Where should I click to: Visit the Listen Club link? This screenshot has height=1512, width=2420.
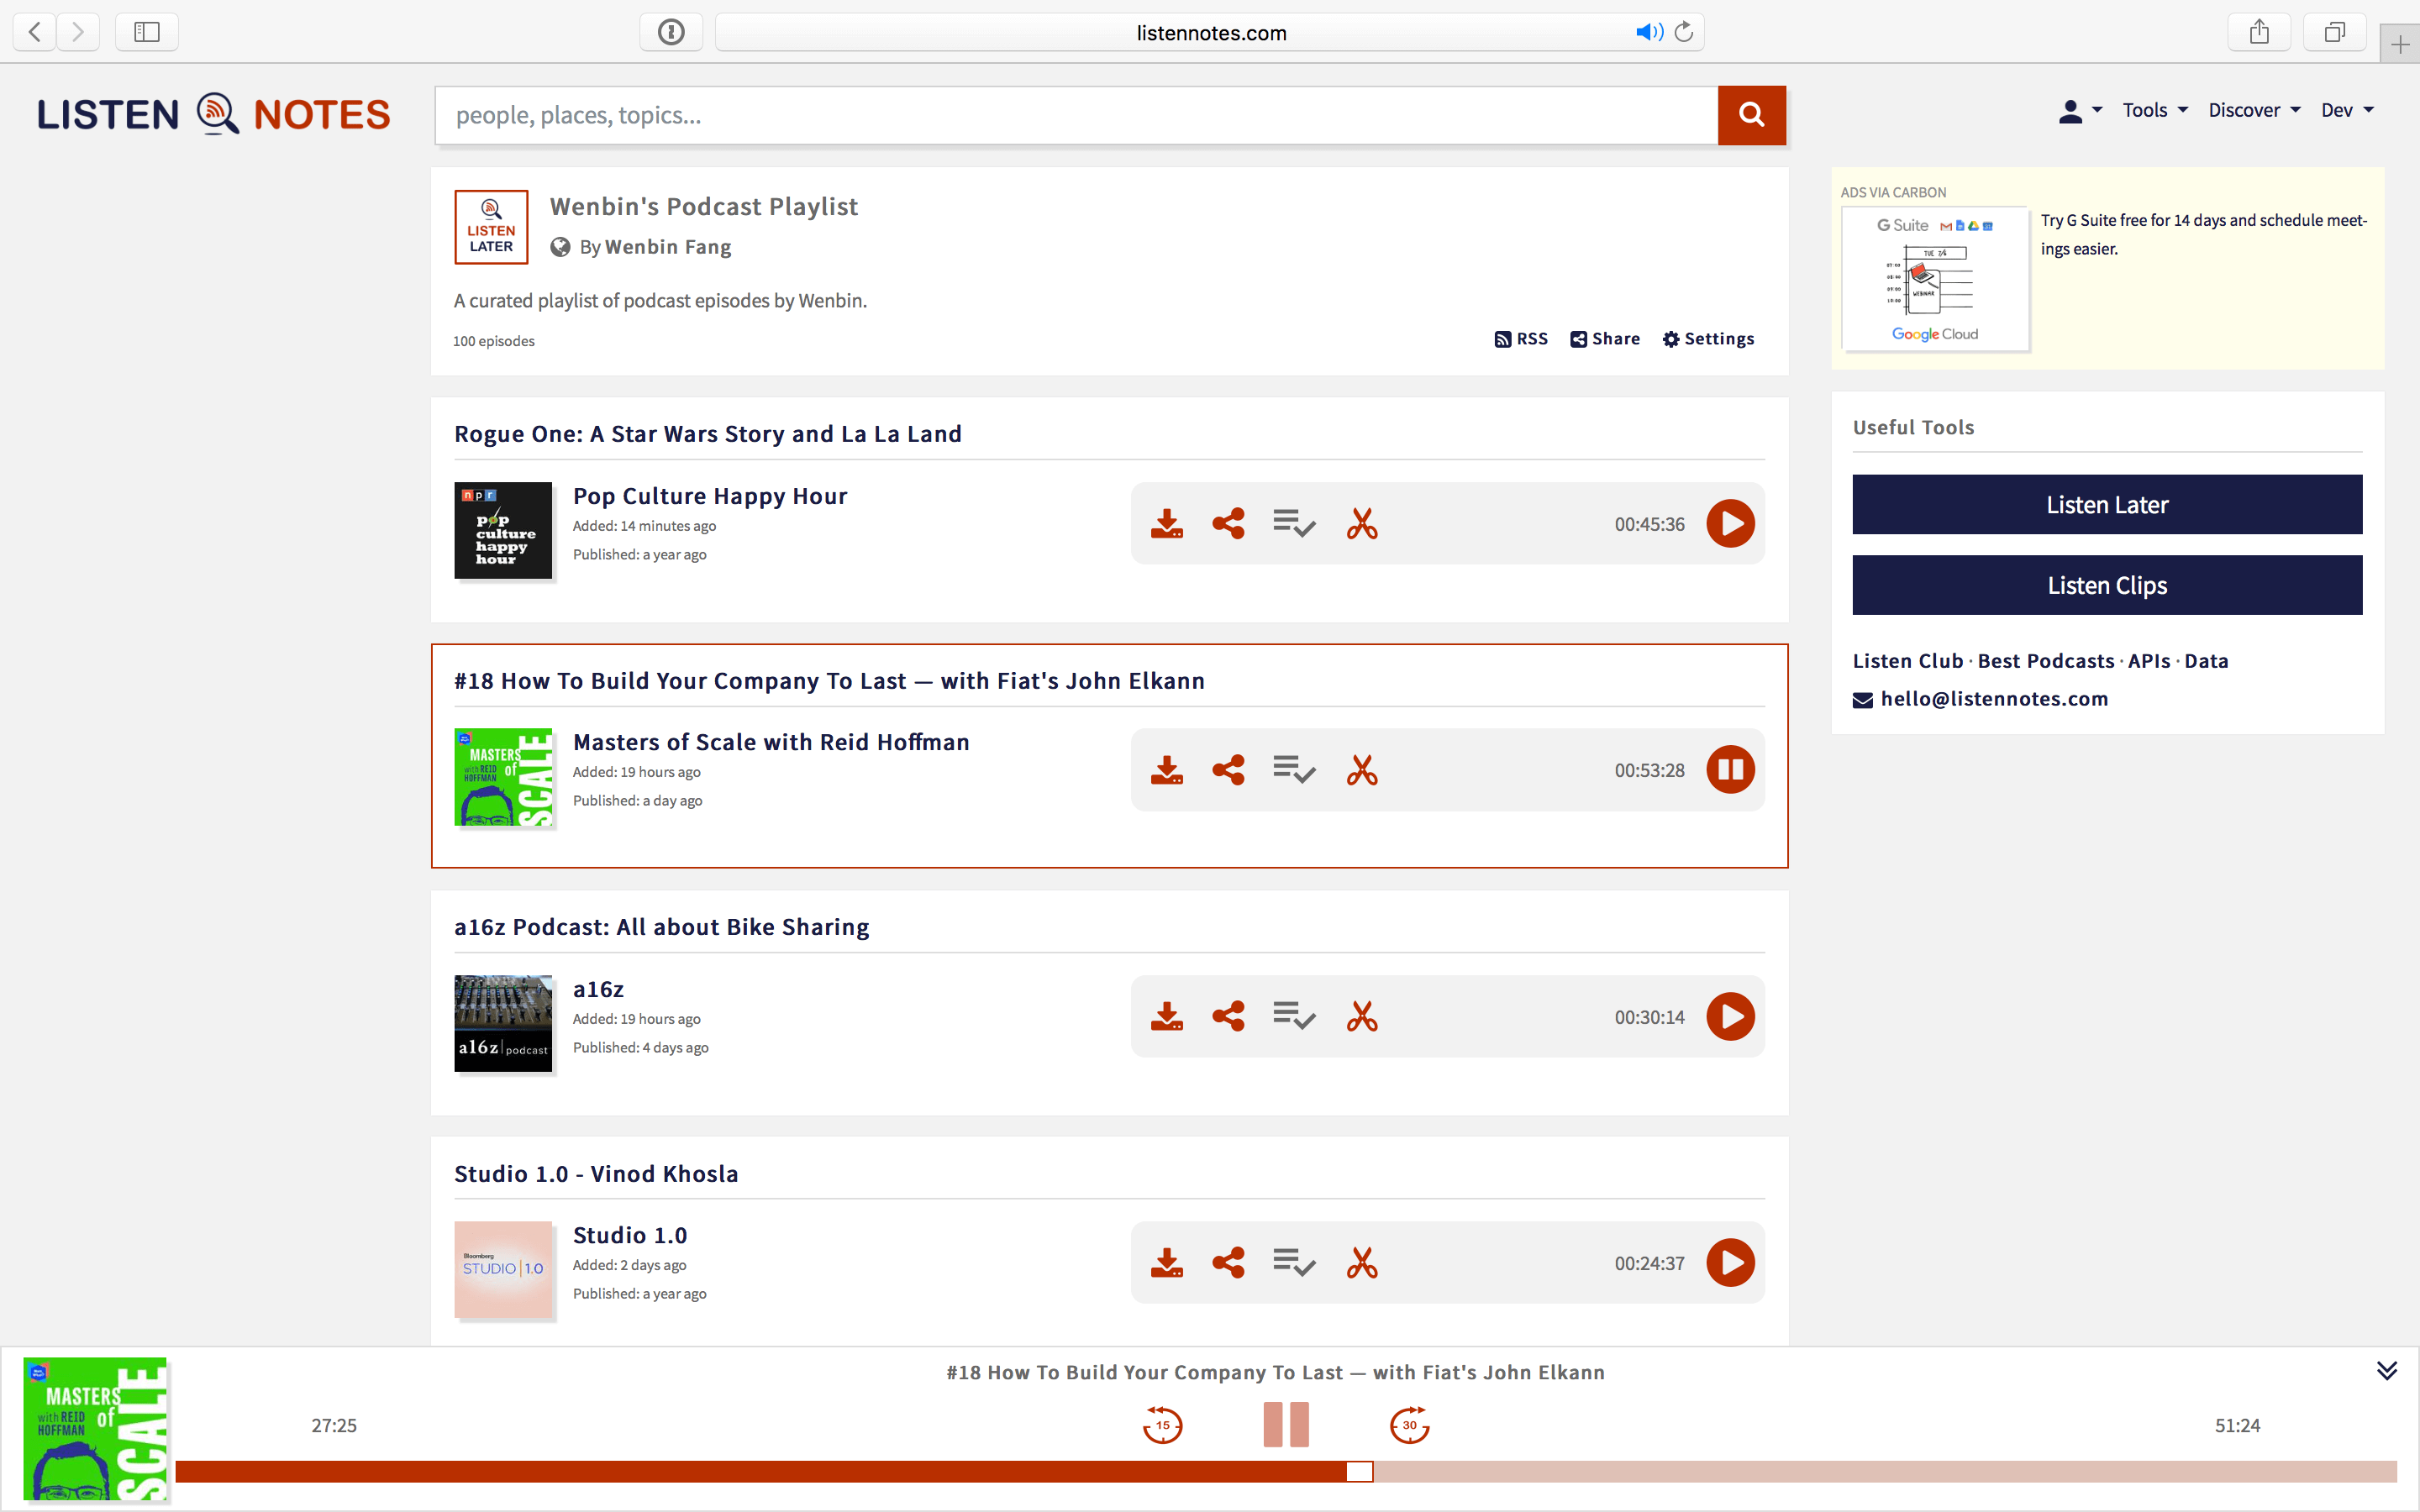1908,661
